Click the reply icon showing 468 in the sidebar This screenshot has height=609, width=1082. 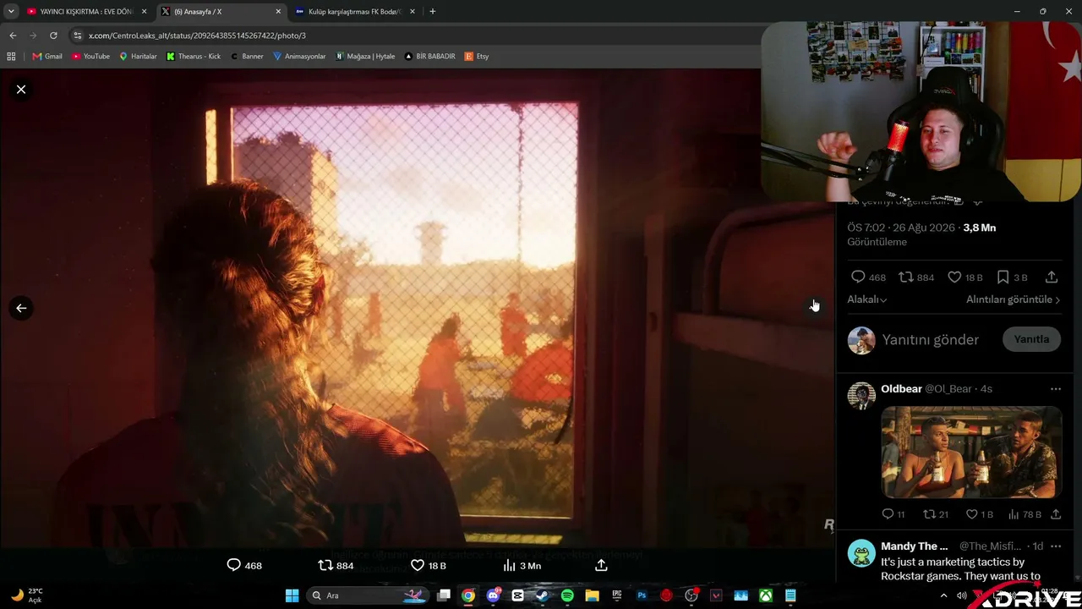868,277
